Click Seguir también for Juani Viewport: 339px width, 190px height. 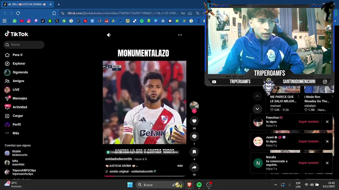coord(309,141)
